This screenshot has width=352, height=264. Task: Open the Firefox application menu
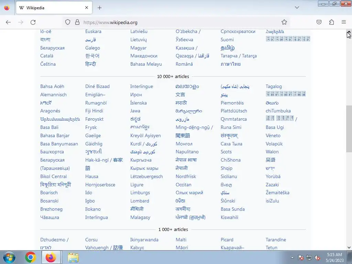(344, 22)
